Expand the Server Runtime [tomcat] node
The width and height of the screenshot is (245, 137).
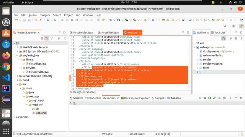18,76
